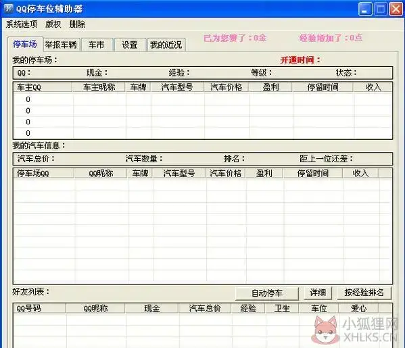Click the 汽车数量： label
405x348 pixels.
pyautogui.click(x=144, y=159)
